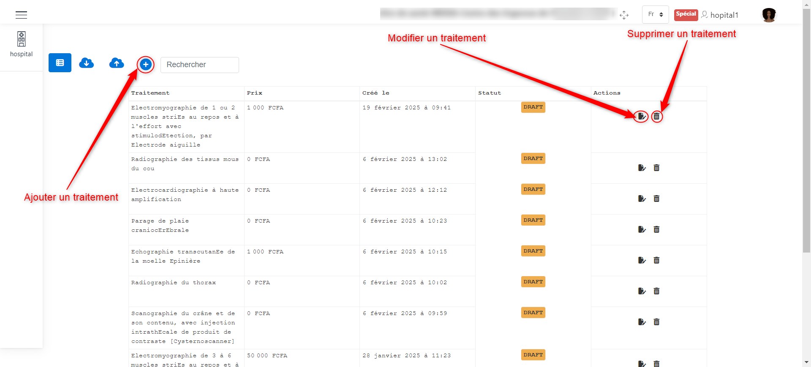Click the page vertical scrollbar thumb
The image size is (811, 367).
click(x=806, y=131)
